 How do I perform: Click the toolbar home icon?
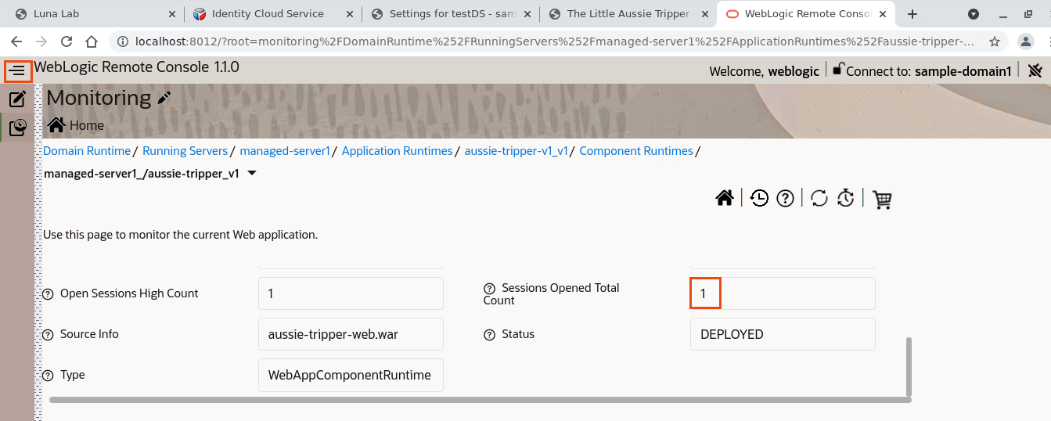(x=725, y=198)
